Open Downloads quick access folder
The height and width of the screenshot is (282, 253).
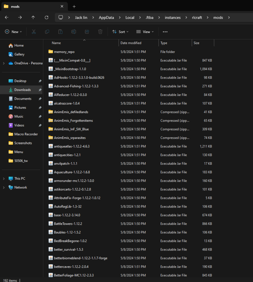21,90
